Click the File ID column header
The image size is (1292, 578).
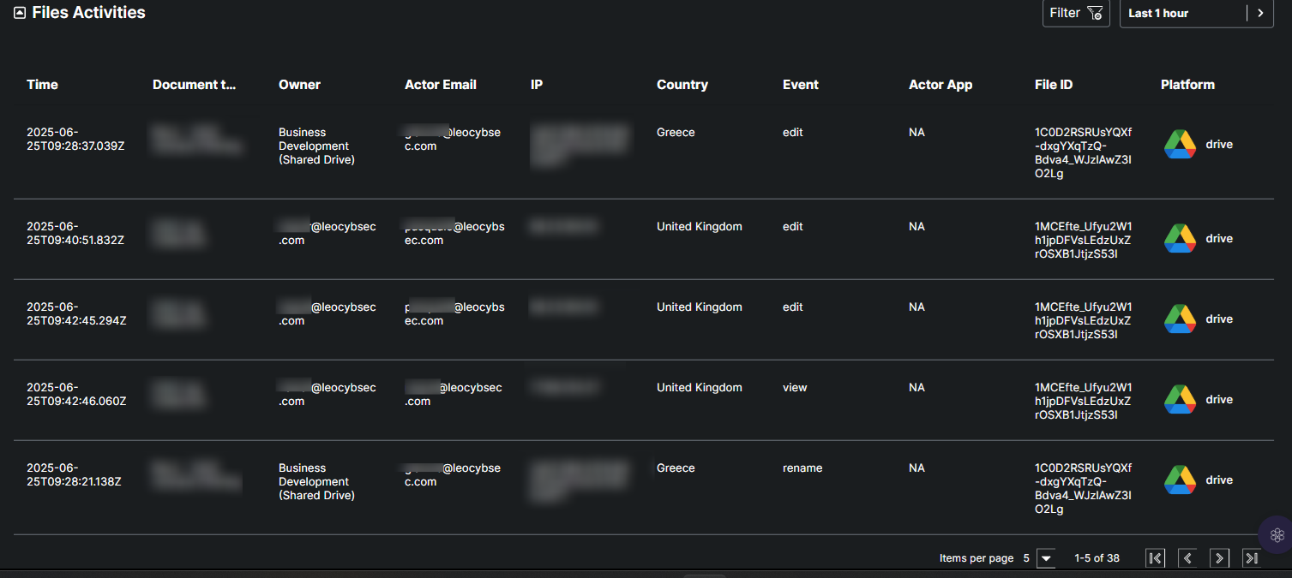[x=1054, y=85]
